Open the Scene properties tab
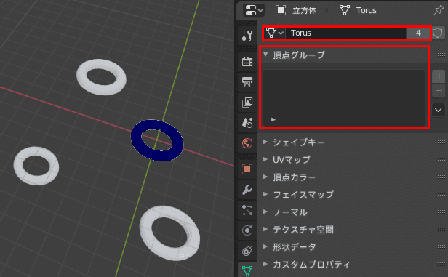Screen dimensions: 448x277 tap(247, 123)
